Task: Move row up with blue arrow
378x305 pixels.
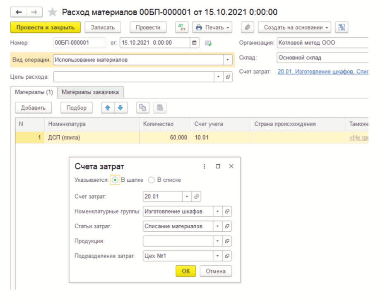Action: 108,108
